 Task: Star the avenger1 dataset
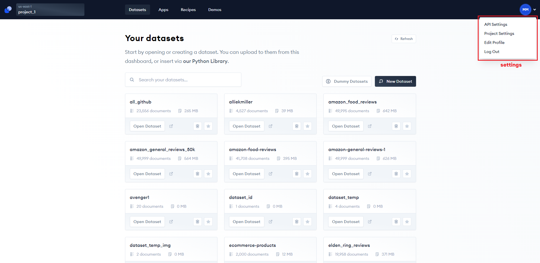click(x=208, y=222)
